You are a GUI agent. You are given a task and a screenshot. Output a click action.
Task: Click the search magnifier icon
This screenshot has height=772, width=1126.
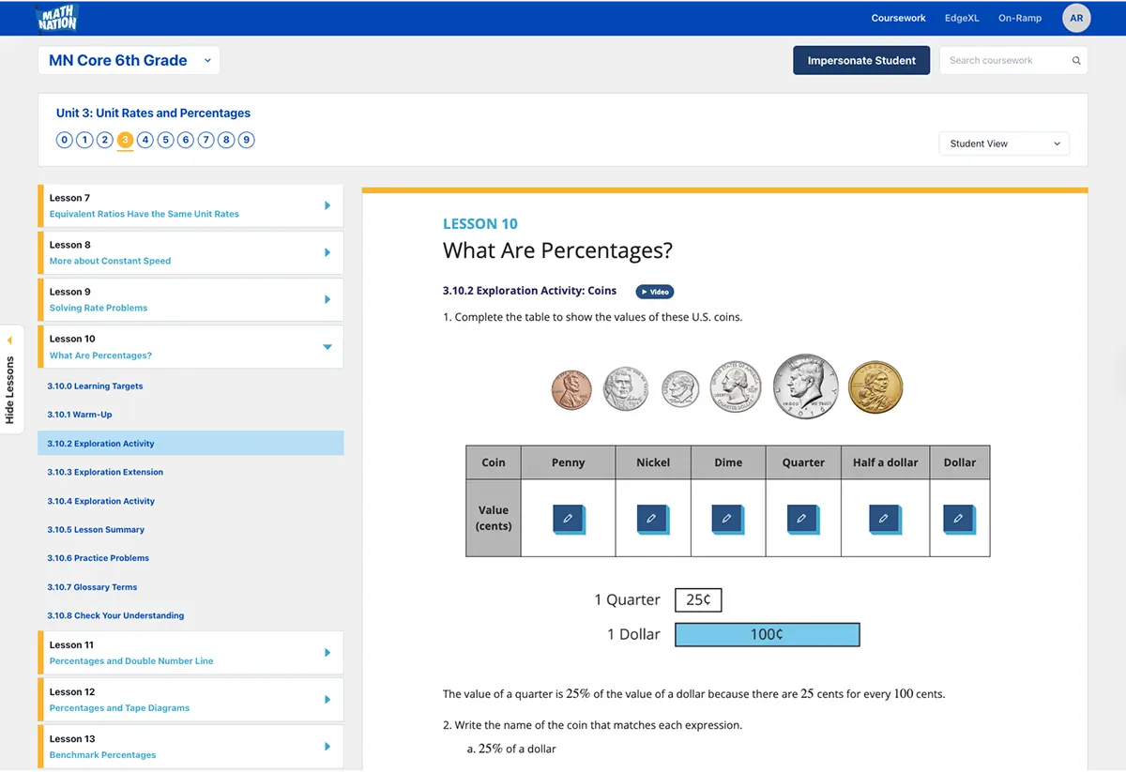(x=1076, y=61)
